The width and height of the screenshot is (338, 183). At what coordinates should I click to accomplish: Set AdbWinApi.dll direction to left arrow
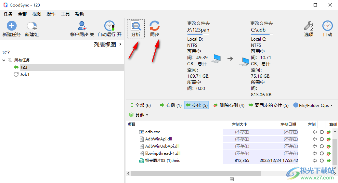point(315,139)
